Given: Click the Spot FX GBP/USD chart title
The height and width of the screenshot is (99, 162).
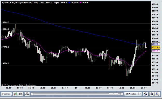Looking at the screenshot, I should click(x=17, y=3).
